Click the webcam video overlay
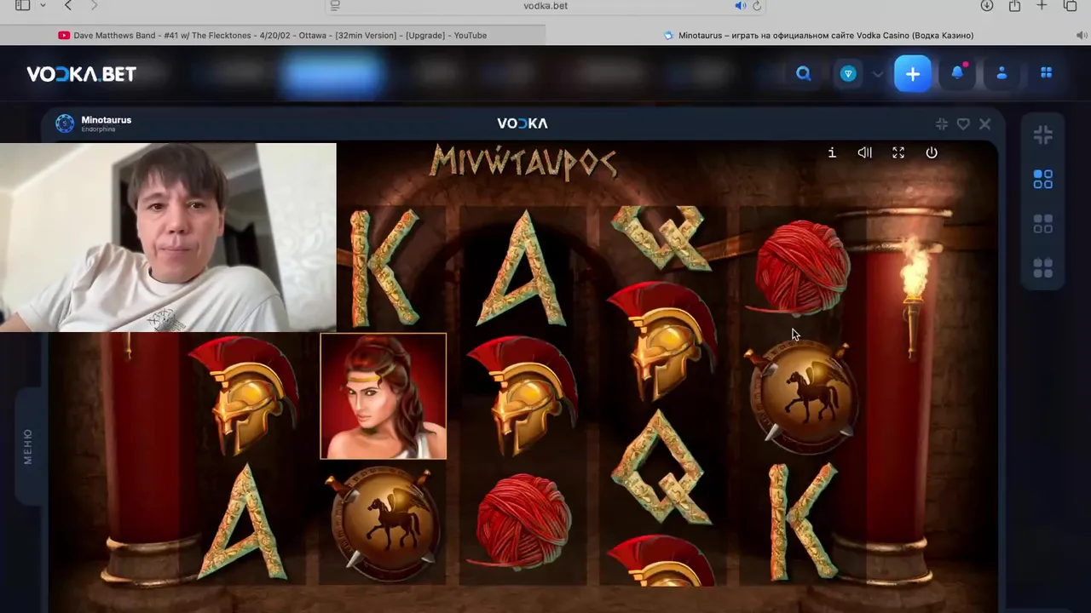1091x613 pixels. click(x=168, y=237)
